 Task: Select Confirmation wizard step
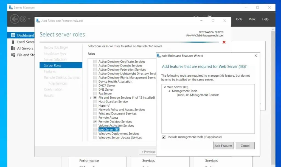click(53, 89)
